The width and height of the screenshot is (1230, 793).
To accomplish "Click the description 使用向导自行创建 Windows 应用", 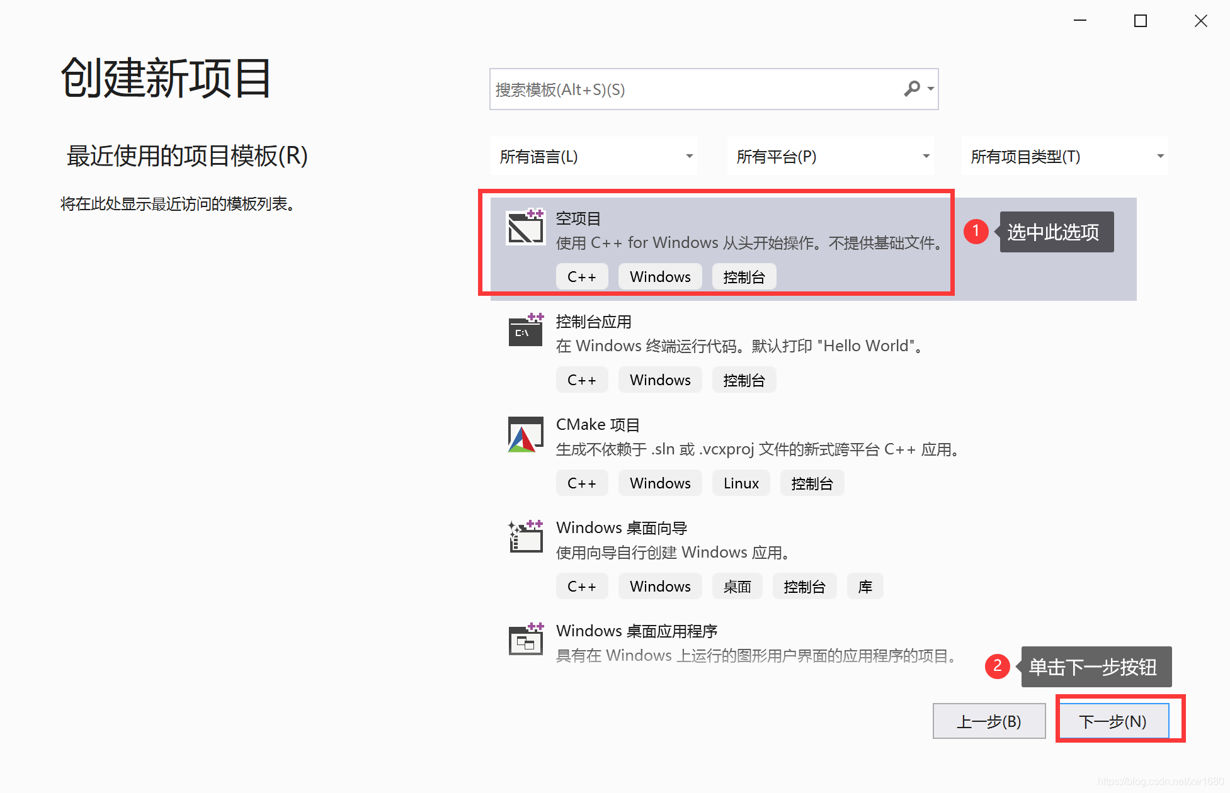I will 673,553.
